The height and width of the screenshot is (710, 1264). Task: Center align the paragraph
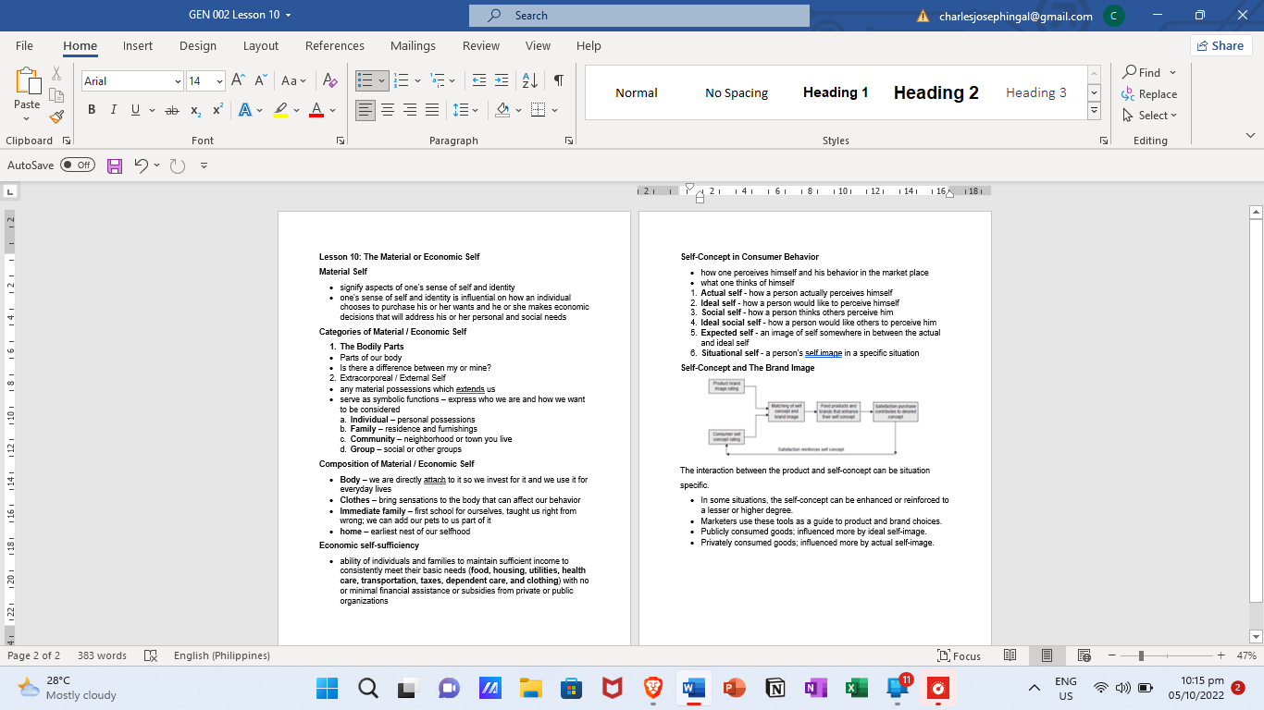click(x=388, y=110)
